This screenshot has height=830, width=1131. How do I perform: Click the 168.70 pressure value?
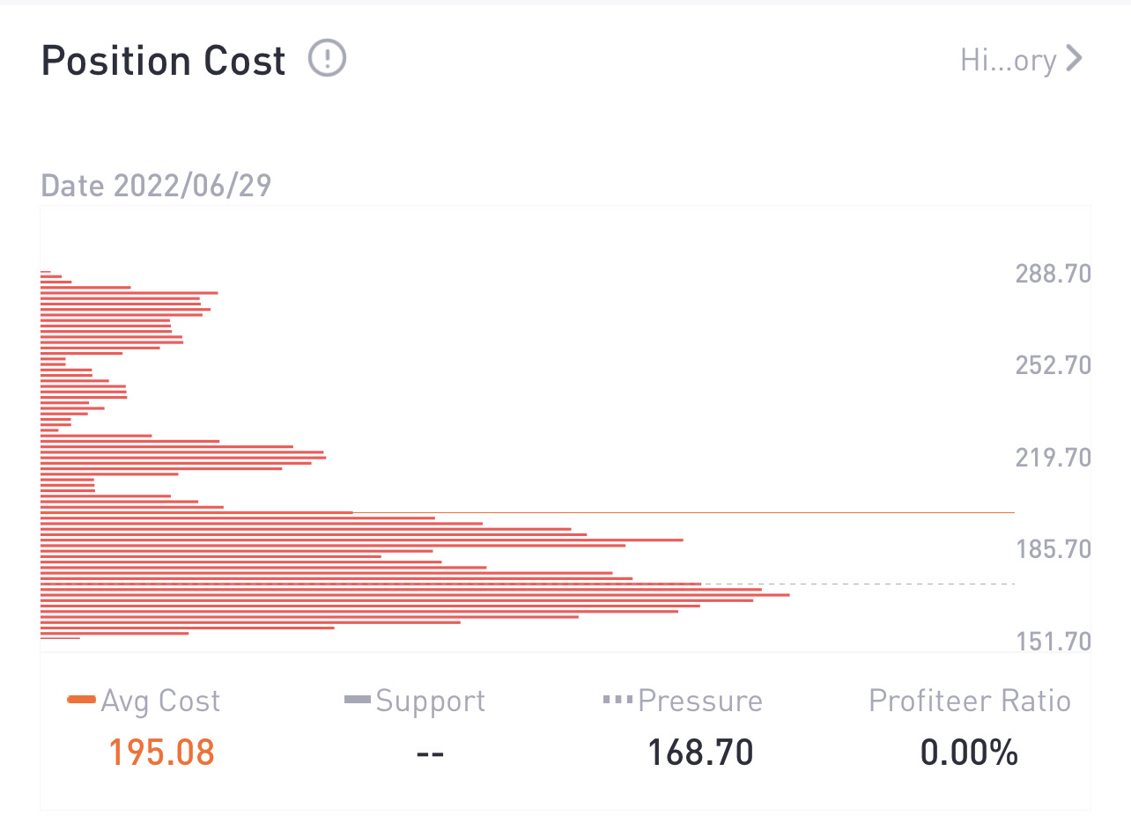click(700, 753)
